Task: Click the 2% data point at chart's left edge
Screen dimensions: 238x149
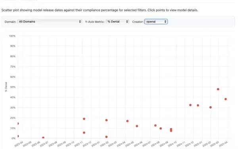Action: tap(18, 136)
